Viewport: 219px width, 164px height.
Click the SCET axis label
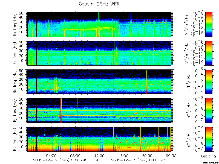[99, 160]
